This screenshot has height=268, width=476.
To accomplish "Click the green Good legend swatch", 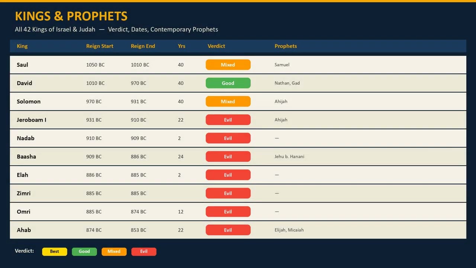I will [84, 252].
